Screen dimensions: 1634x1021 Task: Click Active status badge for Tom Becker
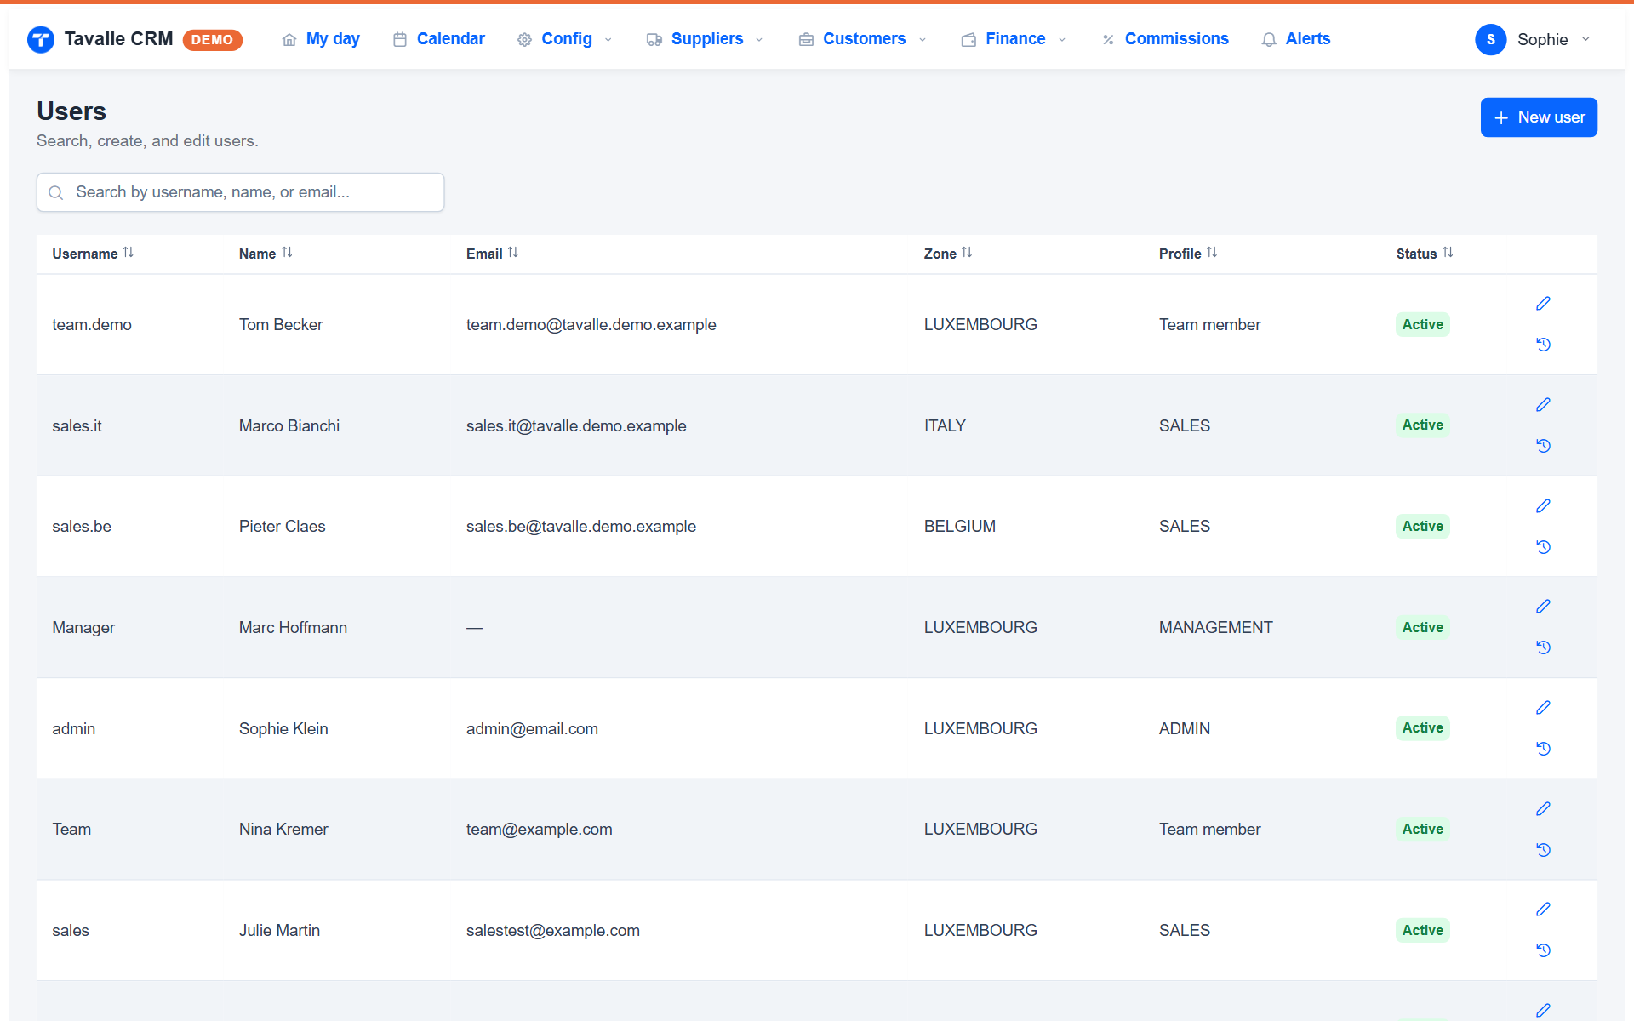click(1422, 324)
